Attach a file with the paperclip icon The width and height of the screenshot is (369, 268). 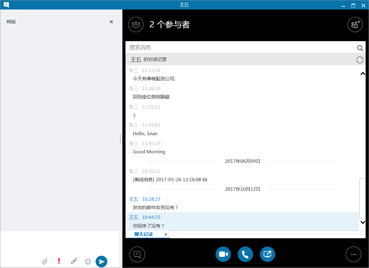click(x=45, y=262)
